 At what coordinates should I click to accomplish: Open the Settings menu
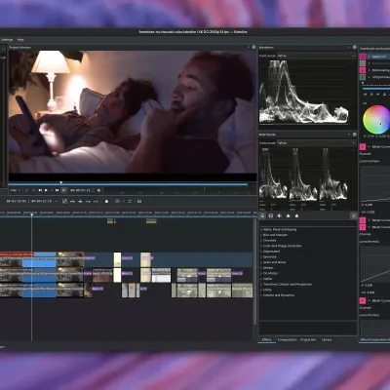pos(7,40)
